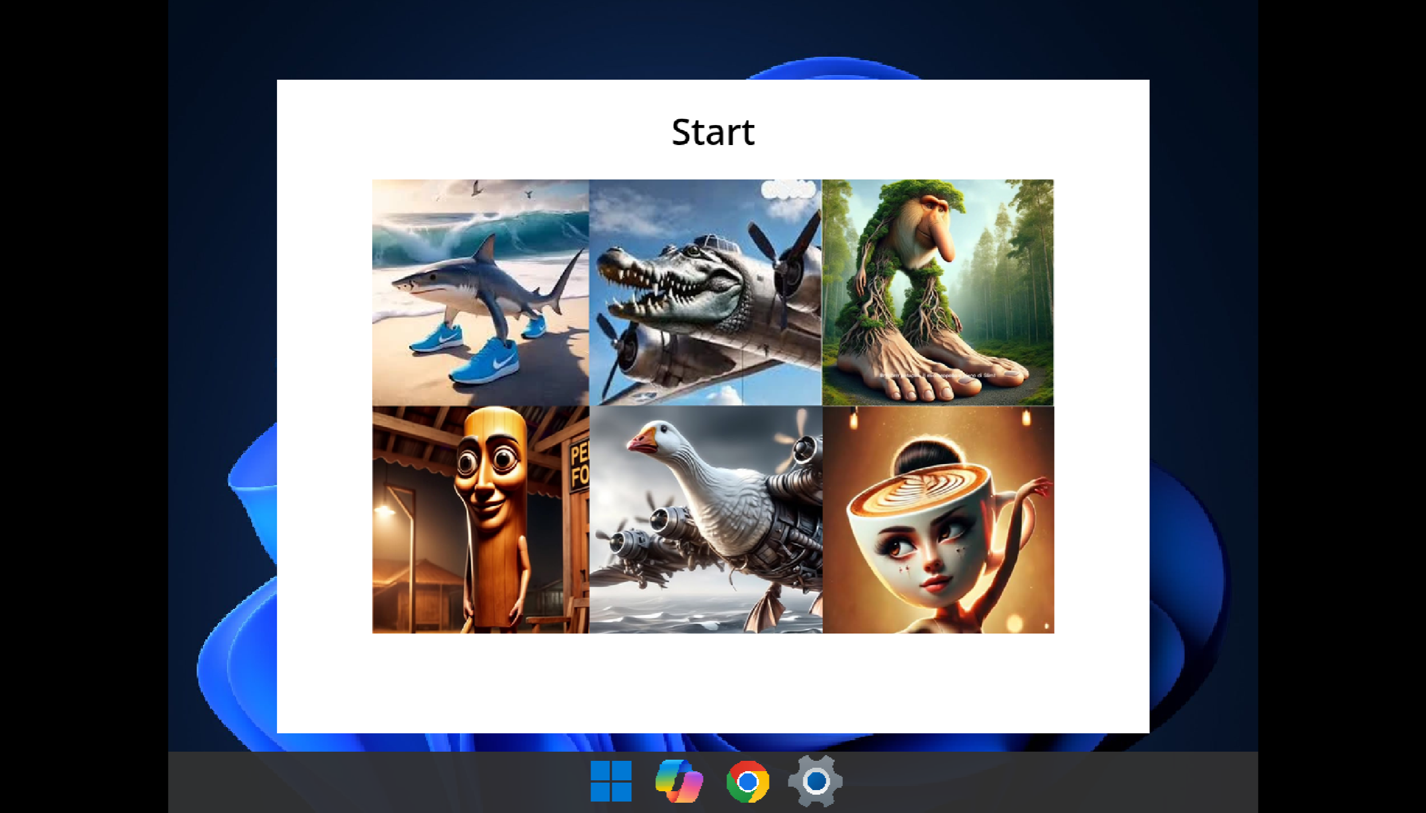Choose the long-nosed monkey tree-feet image

click(938, 292)
